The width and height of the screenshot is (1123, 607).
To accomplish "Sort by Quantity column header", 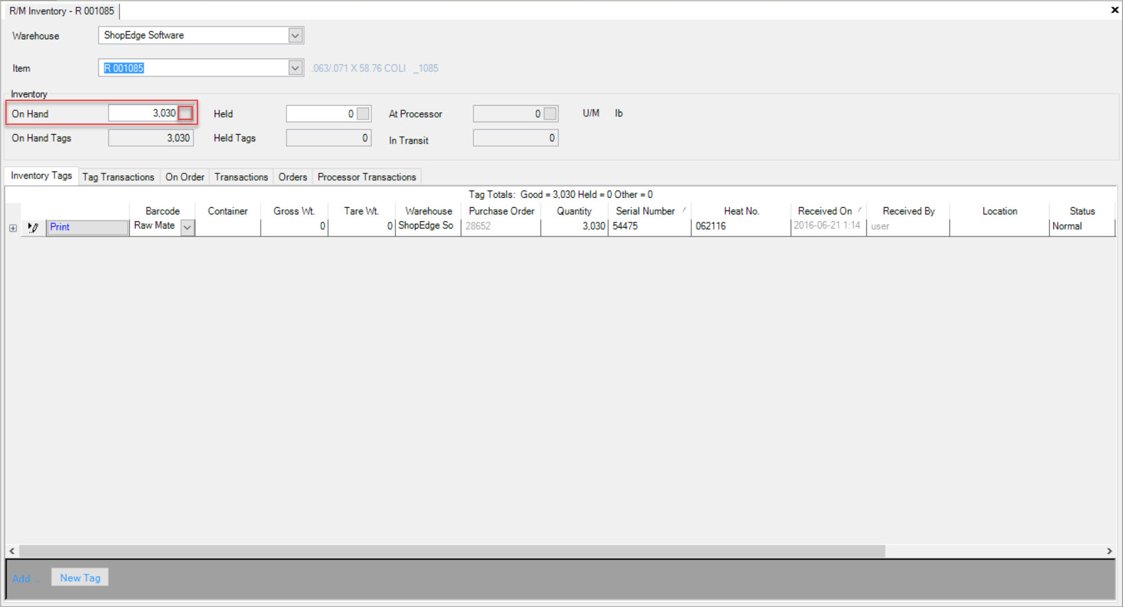I will pyautogui.click(x=574, y=211).
